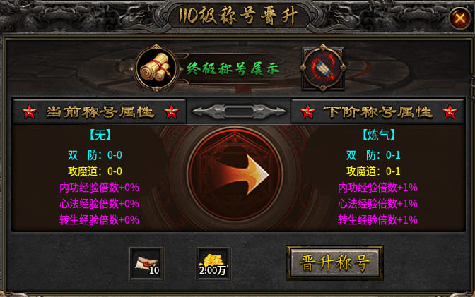Screen dimensions: 475x297
Task: Click the red-ringed blue scroll emblem icon
Action: coord(323,68)
